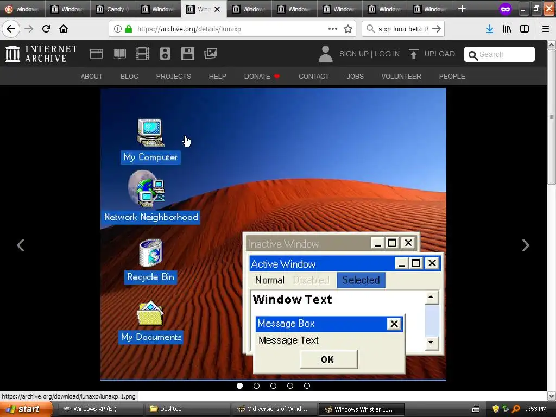Open the Audio speaker icon
This screenshot has height=417, width=556.
coord(165,54)
